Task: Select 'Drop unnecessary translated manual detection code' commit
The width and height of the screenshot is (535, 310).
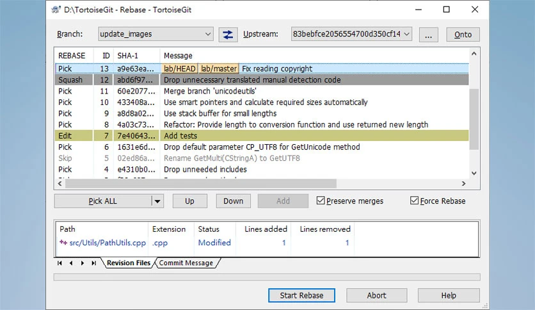Action: tap(262, 80)
